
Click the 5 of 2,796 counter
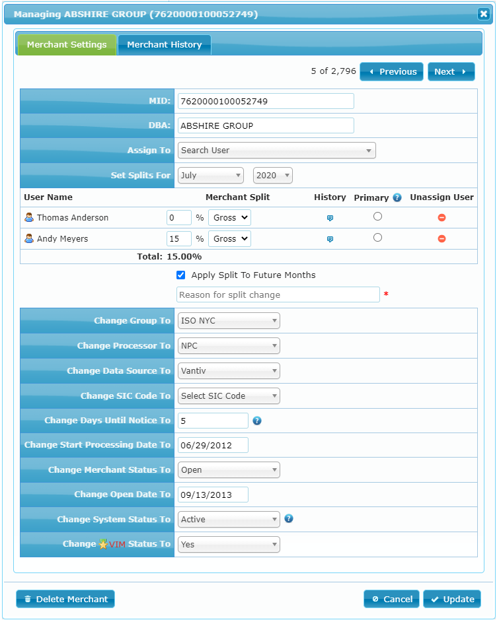(x=334, y=71)
